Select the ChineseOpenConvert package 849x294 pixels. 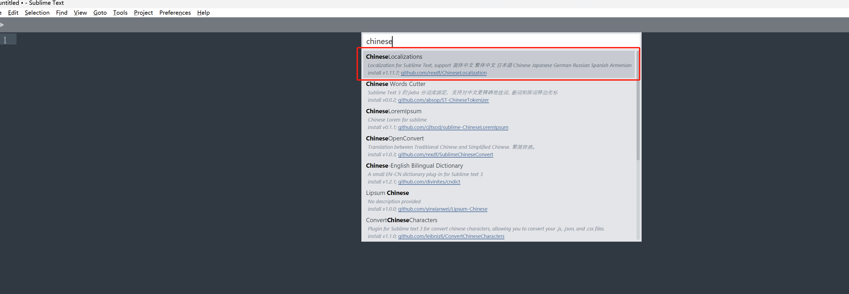(x=499, y=146)
